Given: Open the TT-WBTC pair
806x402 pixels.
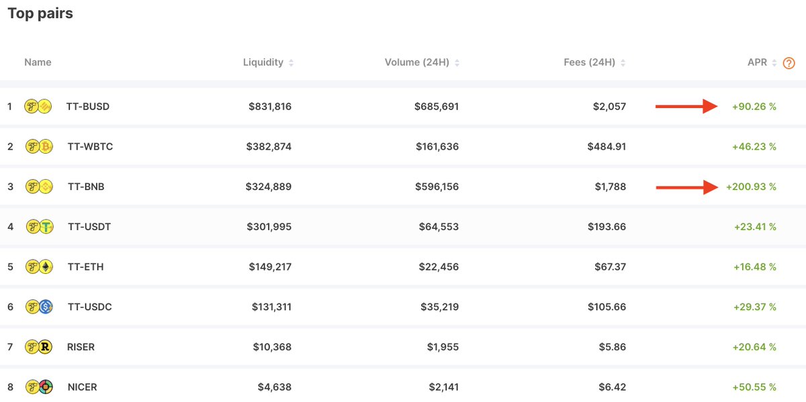Looking at the screenshot, I should pyautogui.click(x=91, y=146).
